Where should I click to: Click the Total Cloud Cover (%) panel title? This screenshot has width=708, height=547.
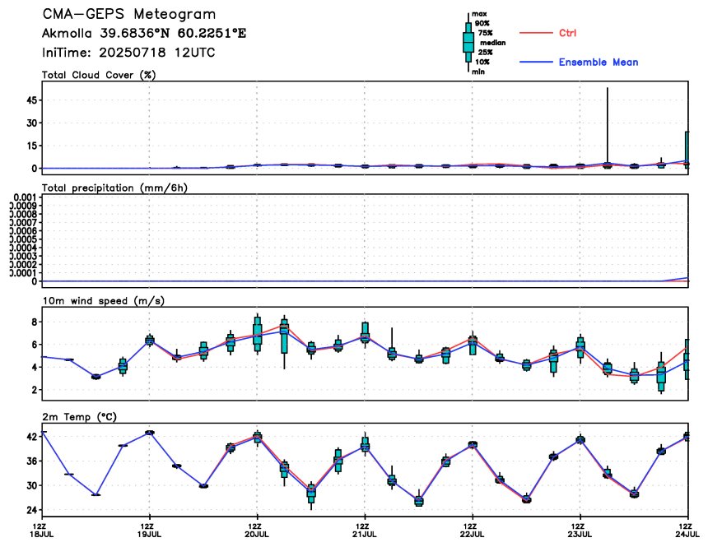[99, 76]
